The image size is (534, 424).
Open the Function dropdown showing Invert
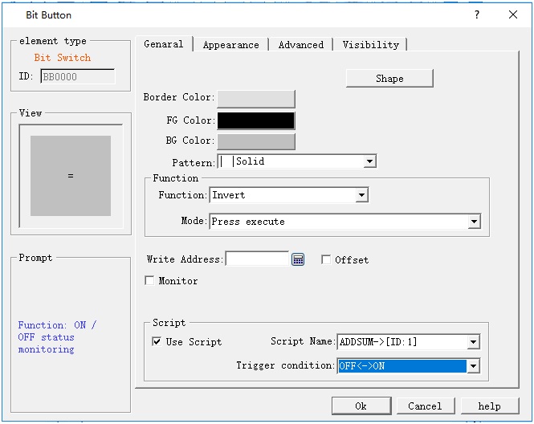click(x=361, y=195)
